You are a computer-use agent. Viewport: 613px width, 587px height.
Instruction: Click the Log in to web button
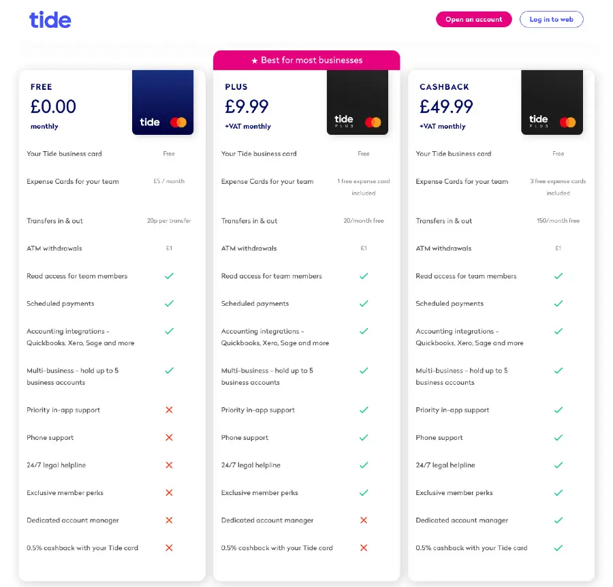point(551,19)
